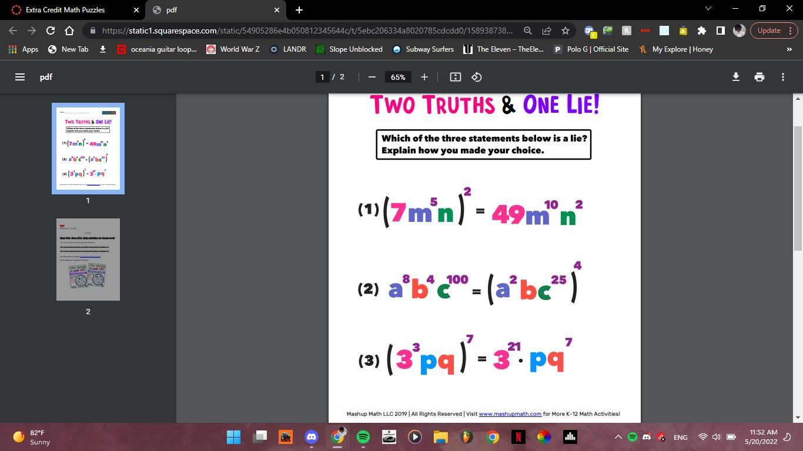Open the FL Studio taskbar icon
The height and width of the screenshot is (451, 803).
point(467,437)
